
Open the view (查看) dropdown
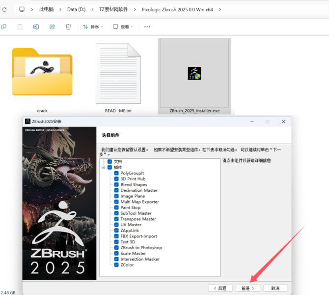(x=123, y=27)
